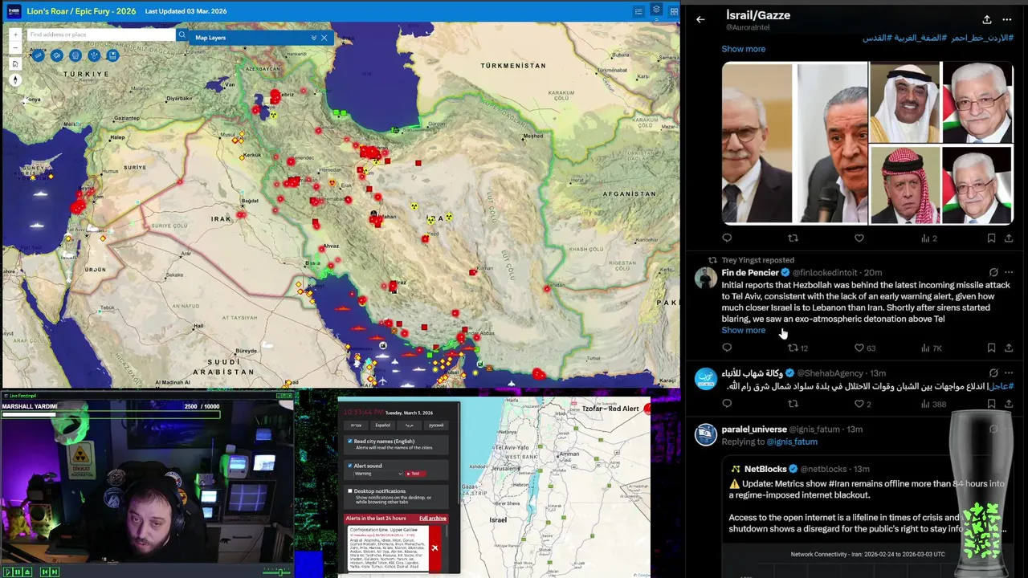
Task: Open NetBlocks quoted post
Action: [867, 518]
